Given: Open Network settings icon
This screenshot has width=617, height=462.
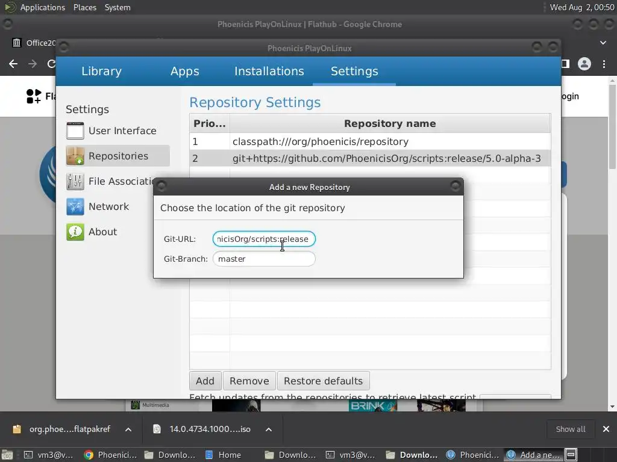Looking at the screenshot, I should (x=75, y=207).
